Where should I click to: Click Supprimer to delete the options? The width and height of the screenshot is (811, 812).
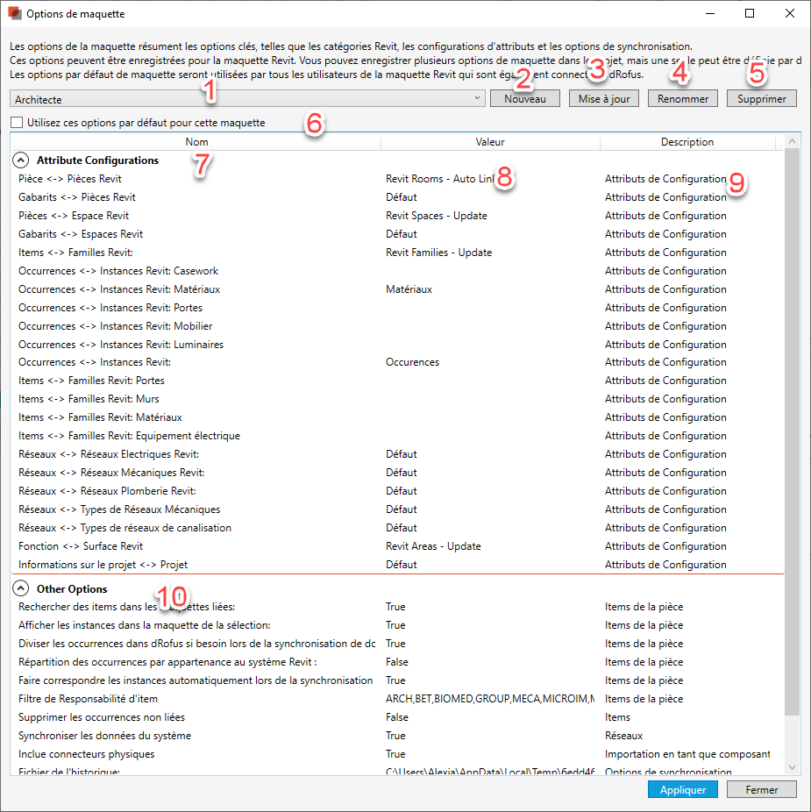click(x=683, y=99)
